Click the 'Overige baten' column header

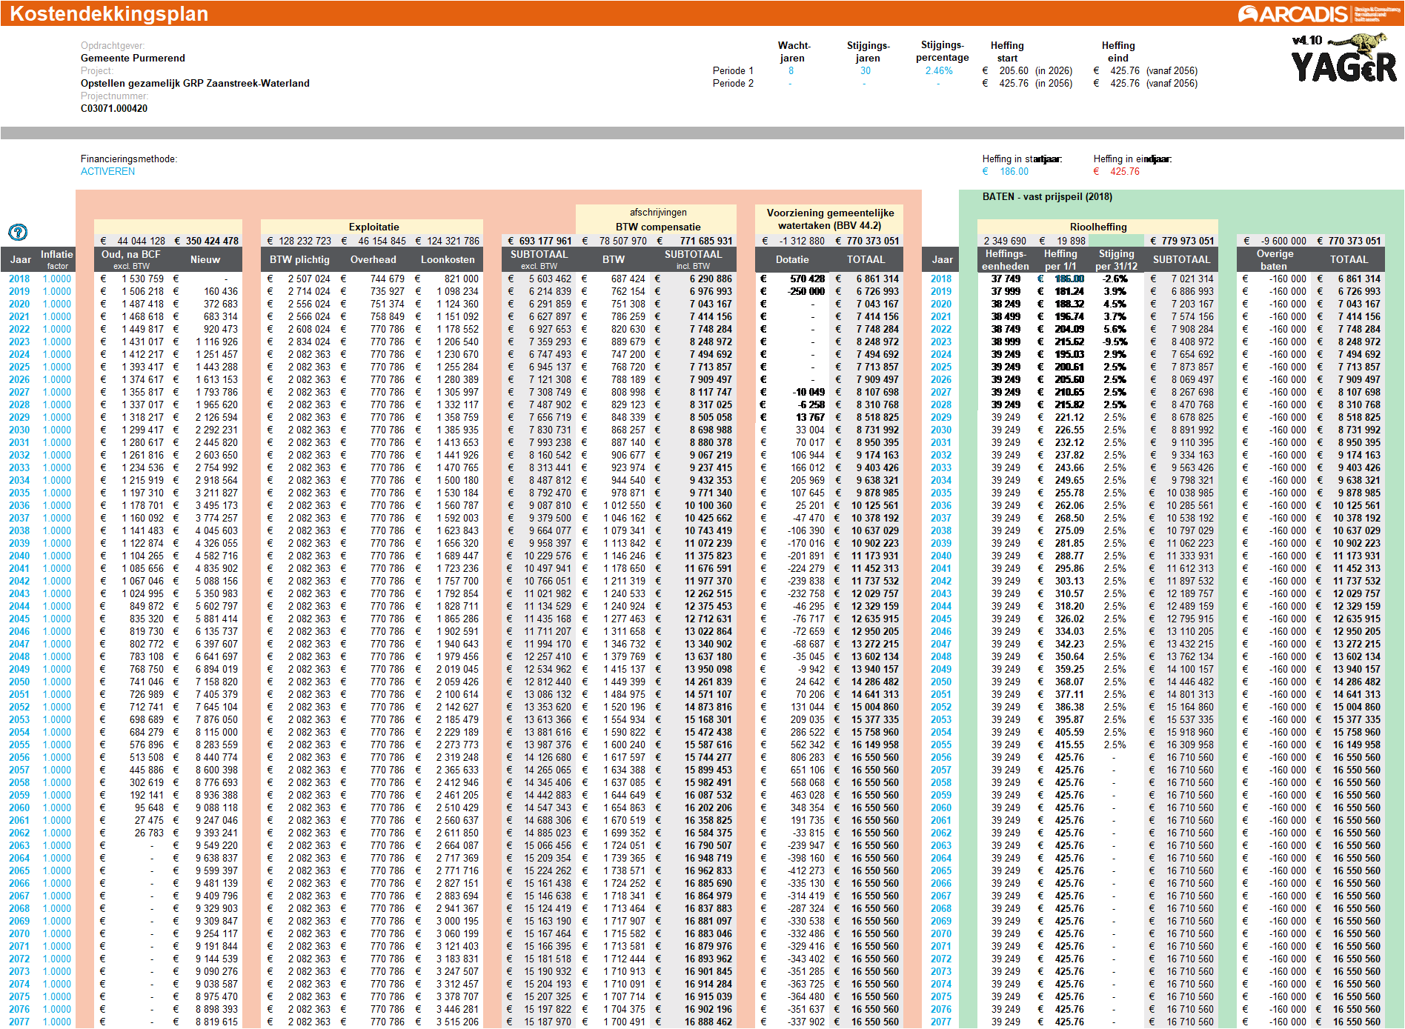click(x=1275, y=259)
